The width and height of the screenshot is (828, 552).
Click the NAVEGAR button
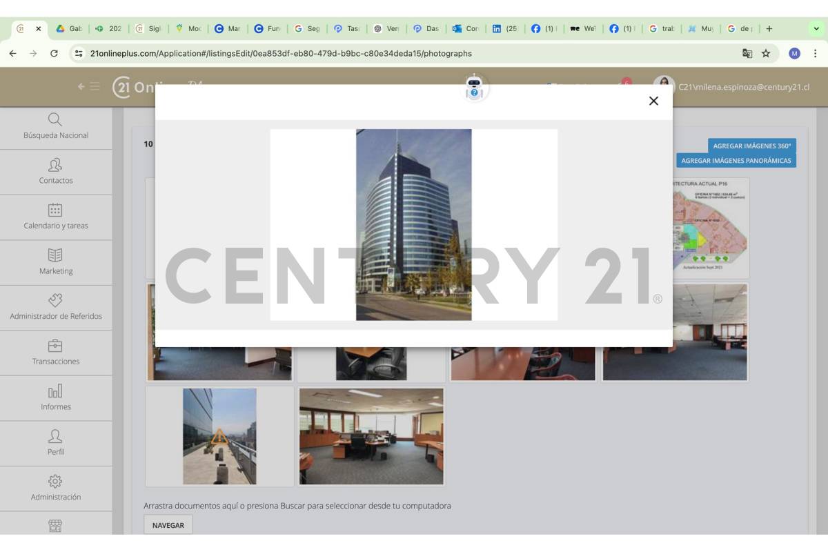[x=168, y=525]
